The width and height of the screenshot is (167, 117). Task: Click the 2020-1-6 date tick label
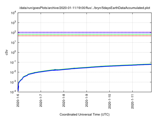click(x=18, y=100)
